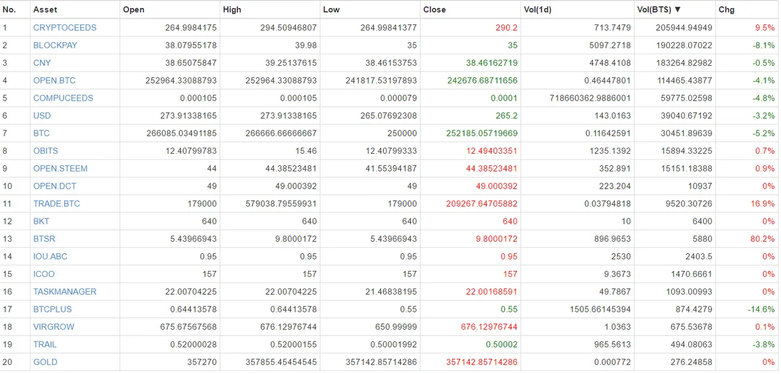
Task: Click the High column header
Action: tap(232, 10)
